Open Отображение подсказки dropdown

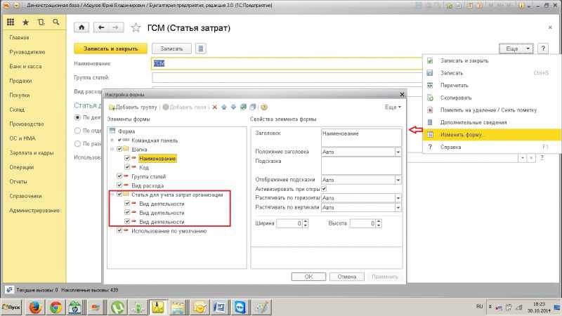coord(398,180)
